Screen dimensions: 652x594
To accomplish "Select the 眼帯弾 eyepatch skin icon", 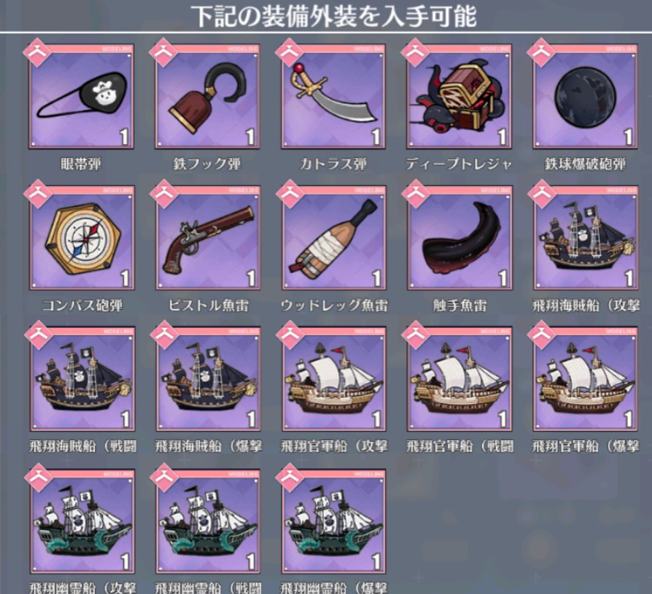I will click(x=81, y=97).
